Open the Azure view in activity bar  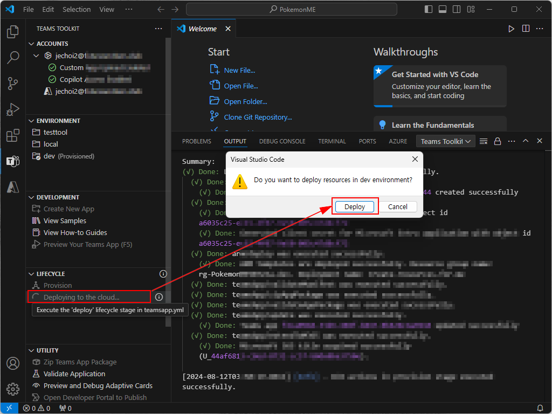click(x=13, y=187)
